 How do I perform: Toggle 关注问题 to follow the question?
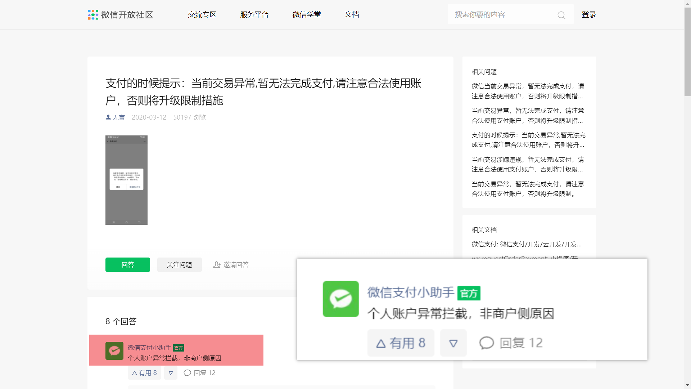click(x=179, y=265)
